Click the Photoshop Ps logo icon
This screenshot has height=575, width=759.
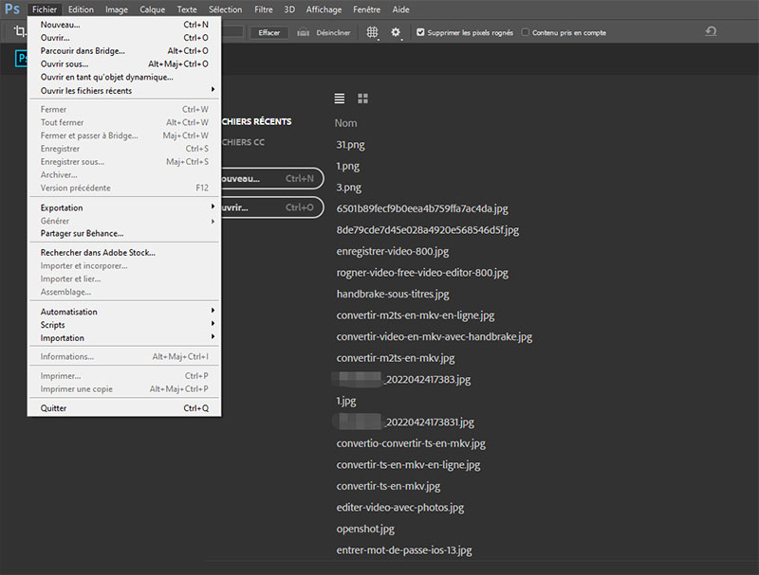(x=11, y=9)
